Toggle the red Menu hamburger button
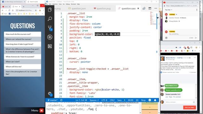 pos(42,111)
